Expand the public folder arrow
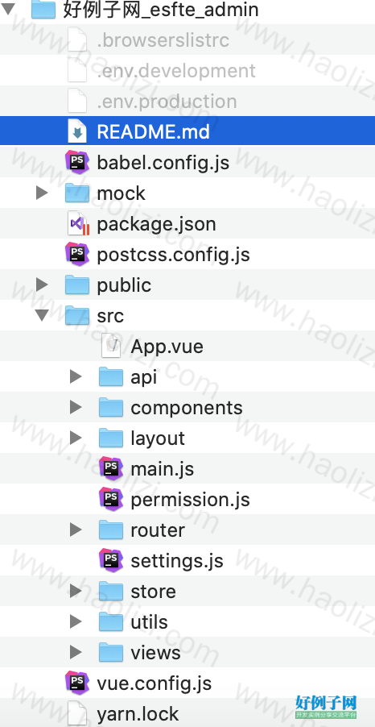This screenshot has width=375, height=727. pyautogui.click(x=42, y=285)
